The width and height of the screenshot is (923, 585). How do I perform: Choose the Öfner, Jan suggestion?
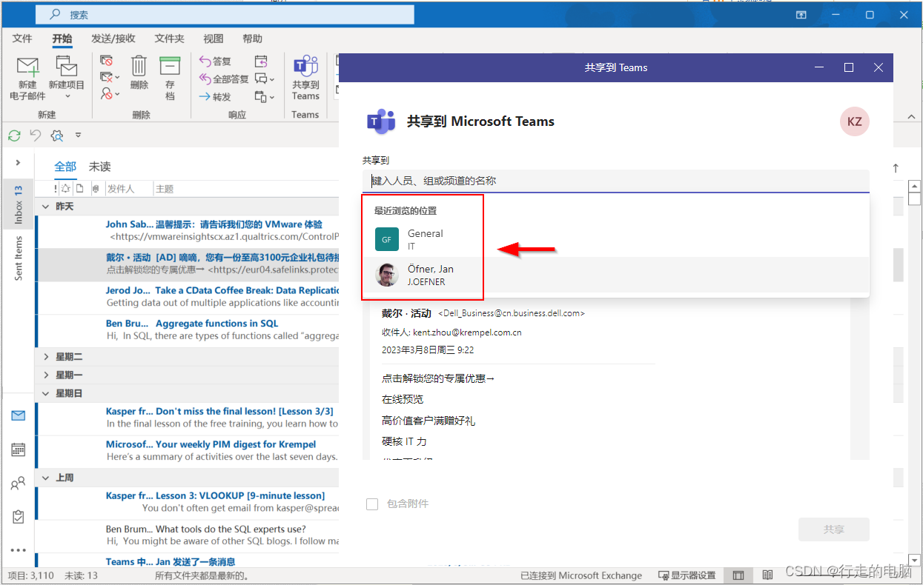(616, 275)
